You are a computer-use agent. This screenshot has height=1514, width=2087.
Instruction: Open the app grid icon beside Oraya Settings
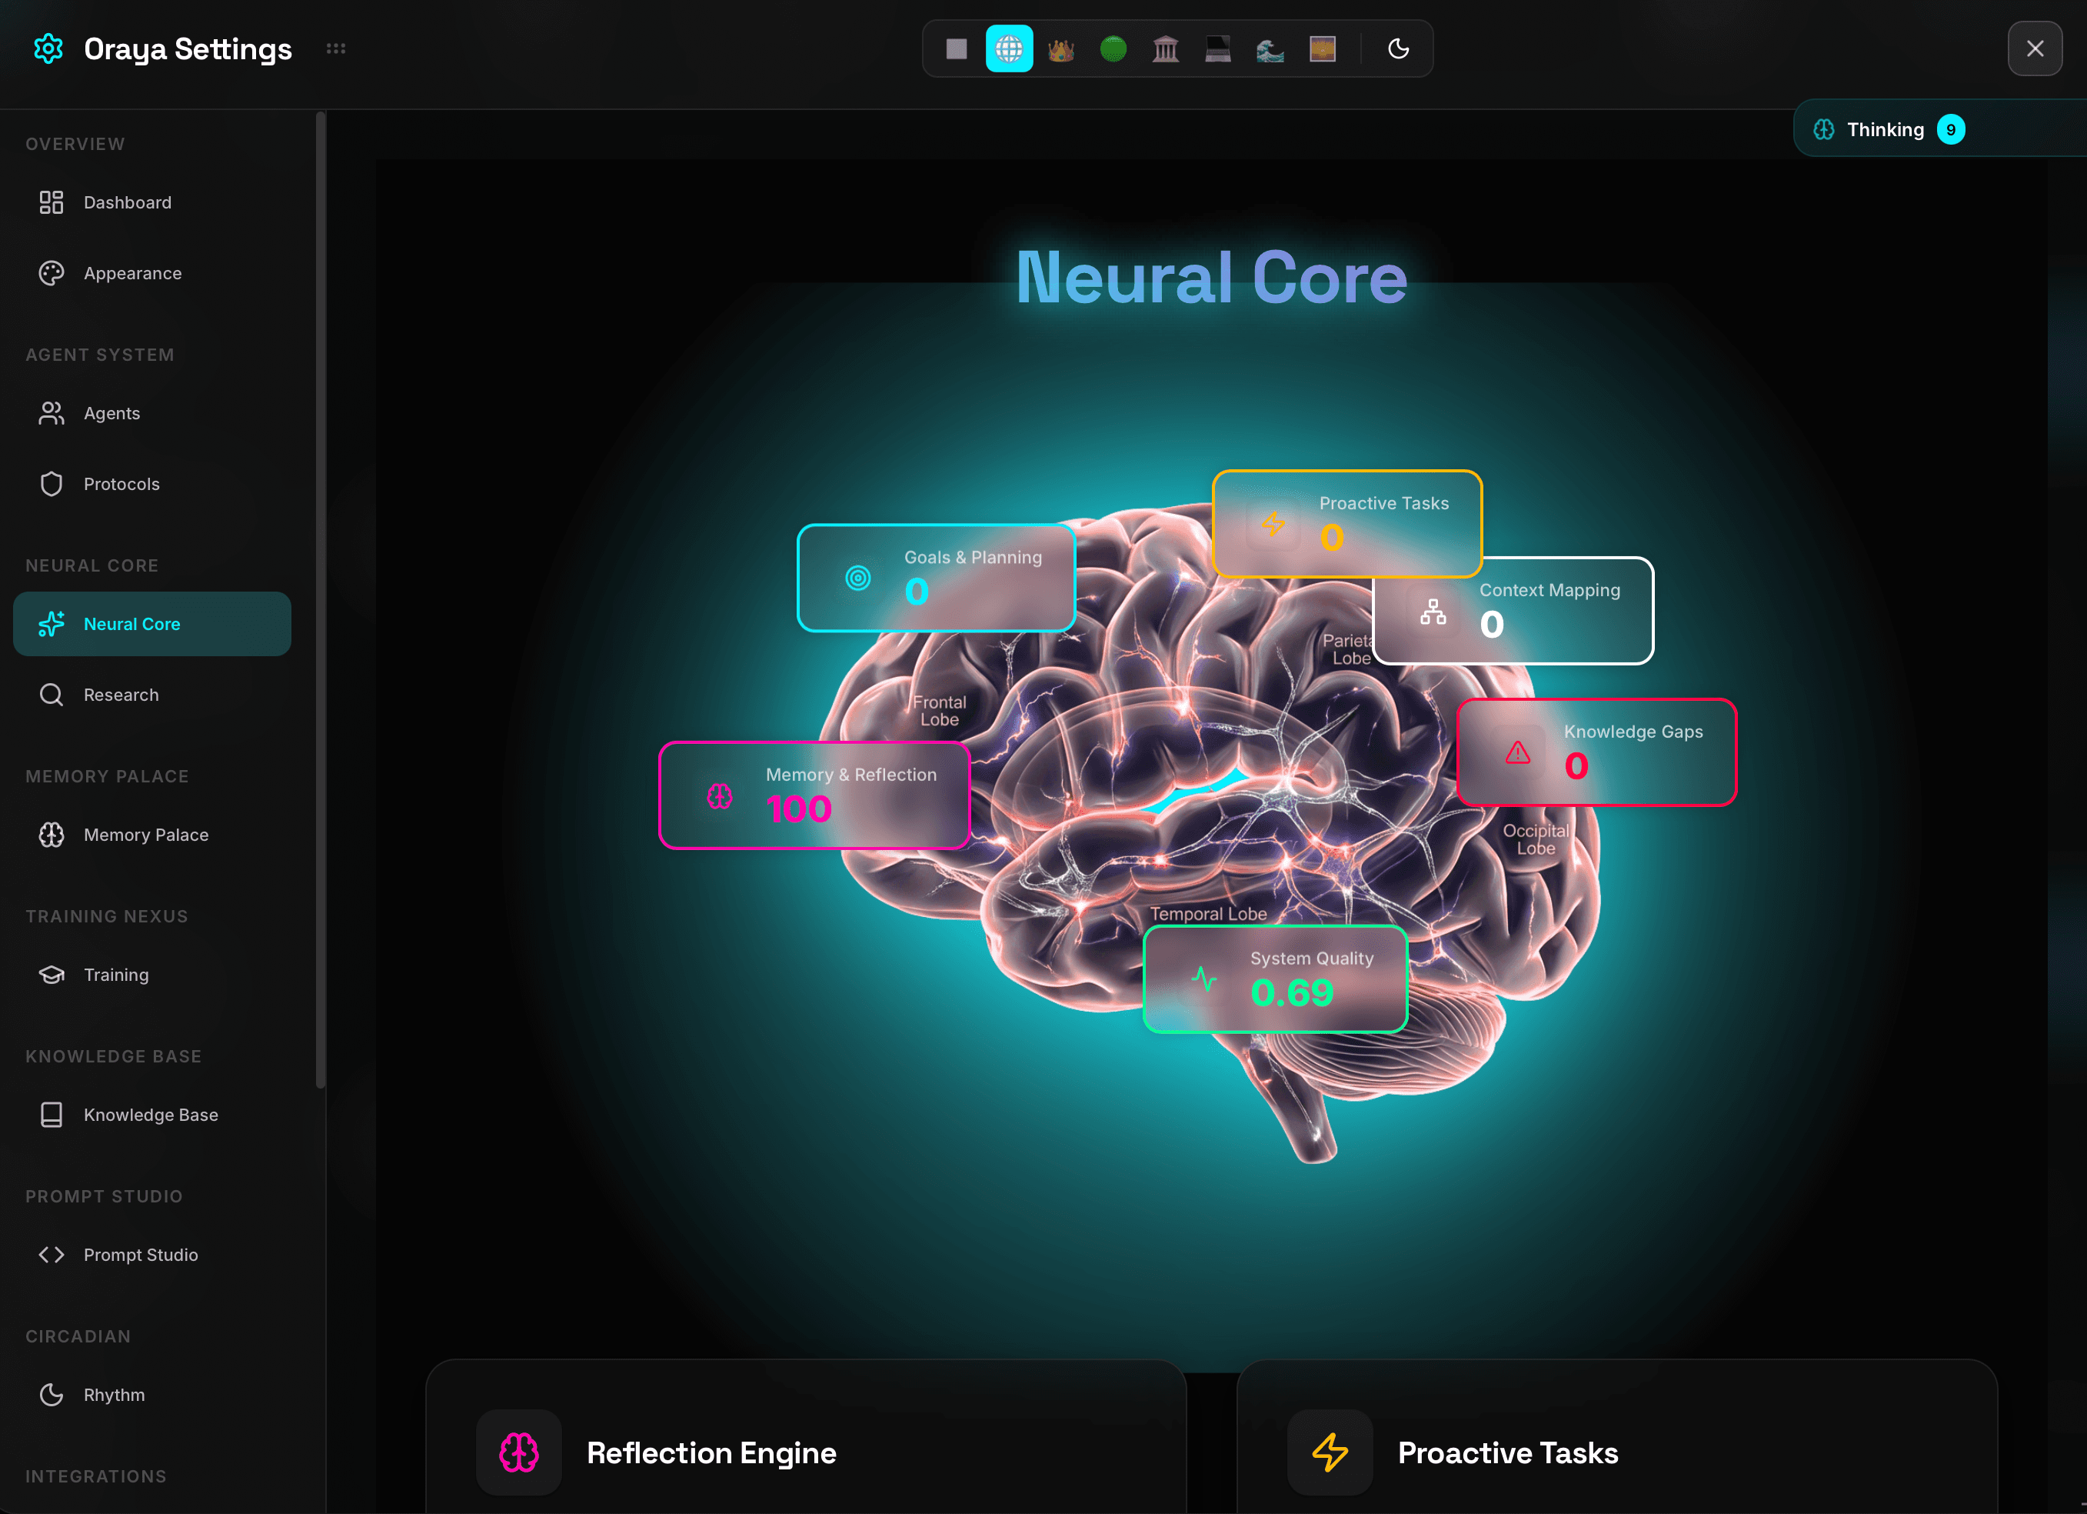(x=336, y=48)
